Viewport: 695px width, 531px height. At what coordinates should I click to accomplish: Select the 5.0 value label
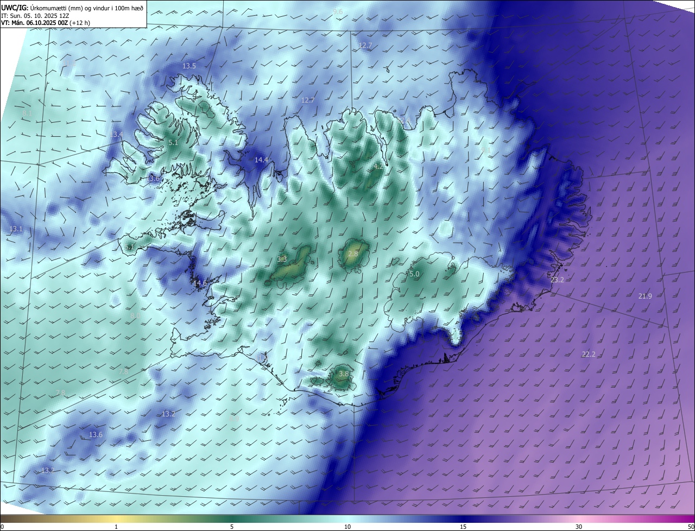tap(414, 274)
